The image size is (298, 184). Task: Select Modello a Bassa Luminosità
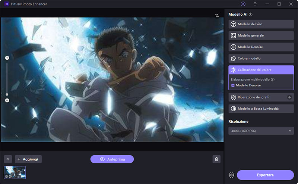pos(261,109)
